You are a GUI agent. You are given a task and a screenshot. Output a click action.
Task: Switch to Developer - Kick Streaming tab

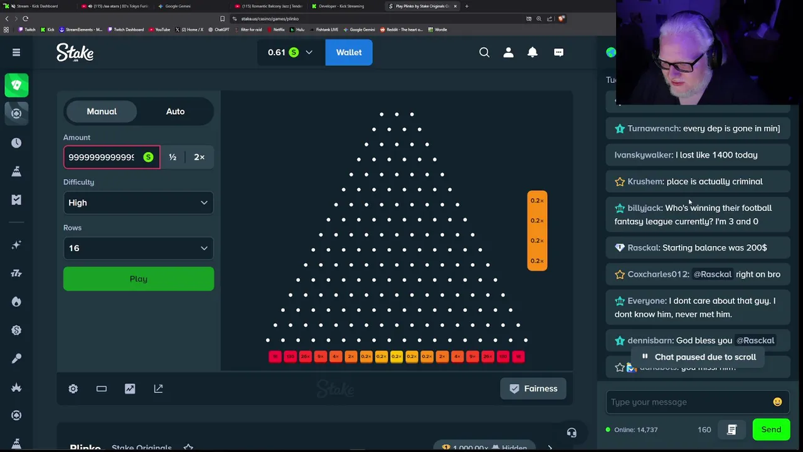click(346, 6)
